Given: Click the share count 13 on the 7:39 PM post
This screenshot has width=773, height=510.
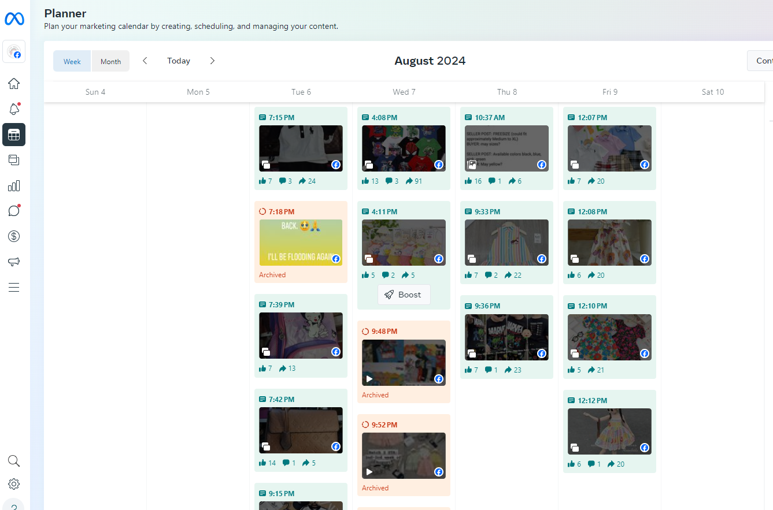Looking at the screenshot, I should pos(291,368).
